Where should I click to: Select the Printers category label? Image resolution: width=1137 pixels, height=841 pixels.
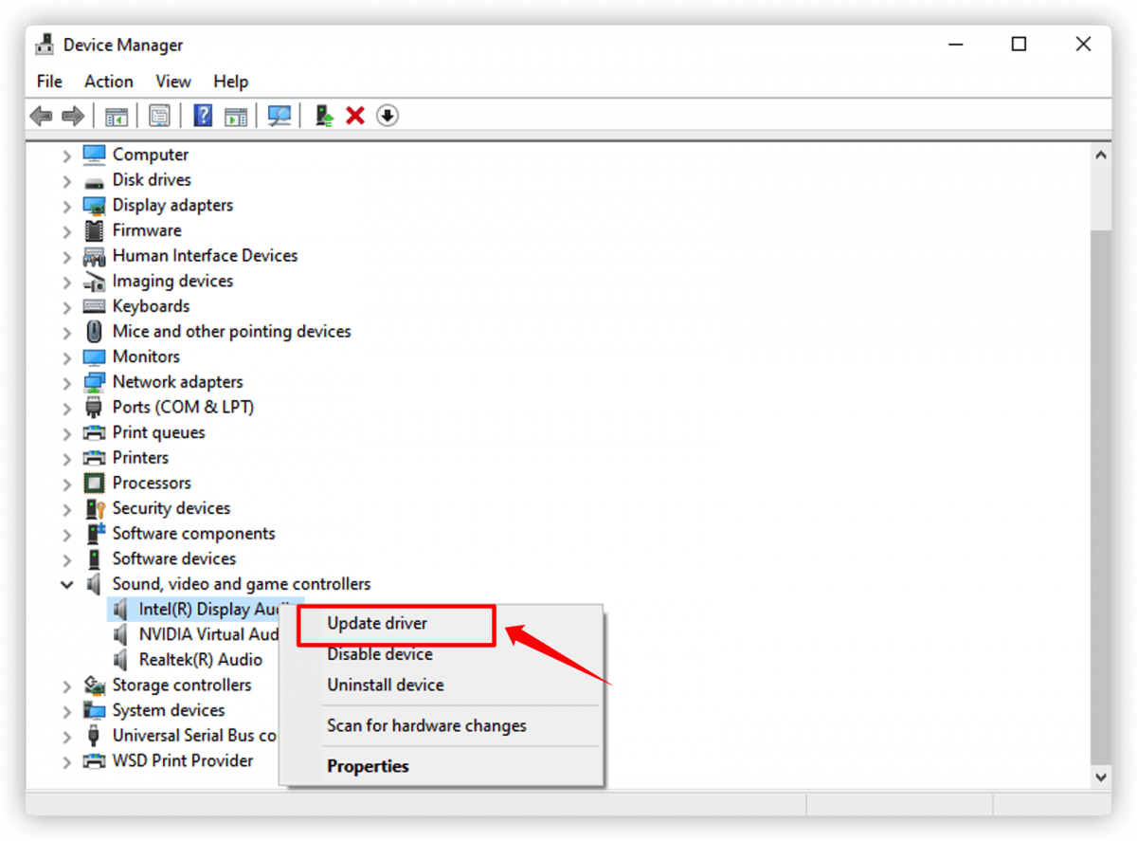(x=140, y=458)
